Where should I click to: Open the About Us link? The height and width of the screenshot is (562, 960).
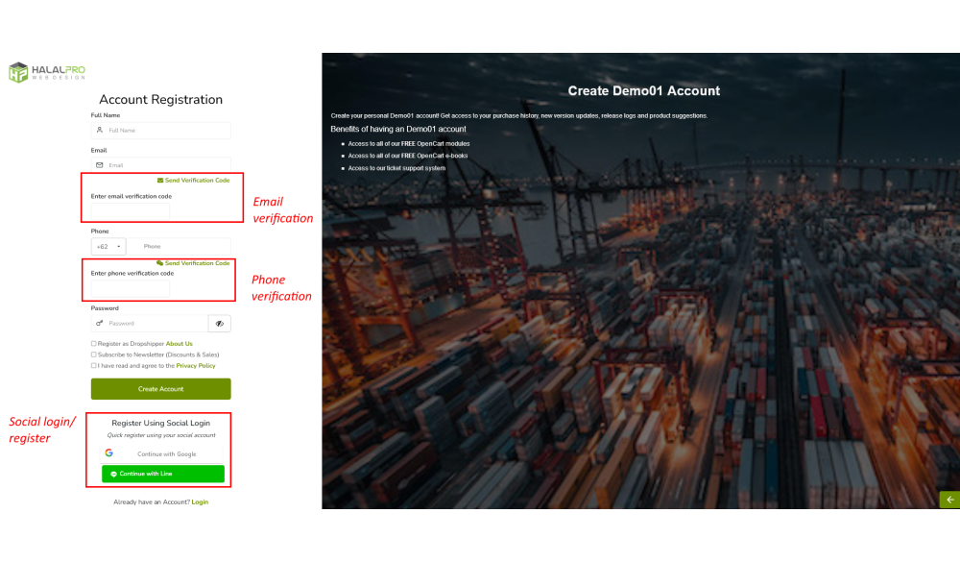(180, 344)
